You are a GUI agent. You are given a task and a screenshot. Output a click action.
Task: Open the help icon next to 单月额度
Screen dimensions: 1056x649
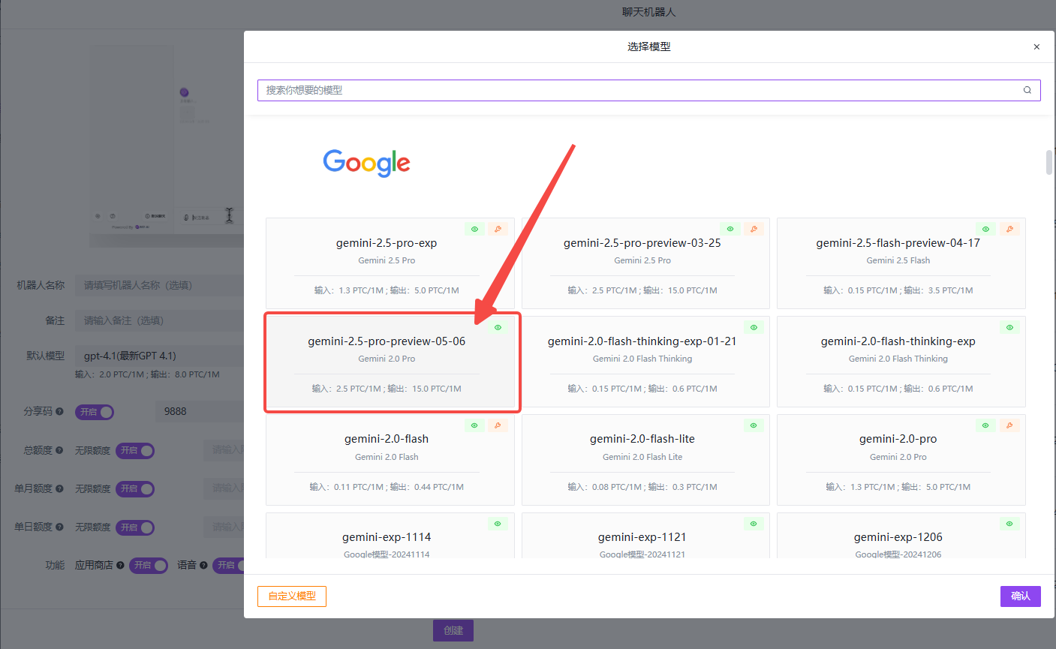[x=59, y=488]
